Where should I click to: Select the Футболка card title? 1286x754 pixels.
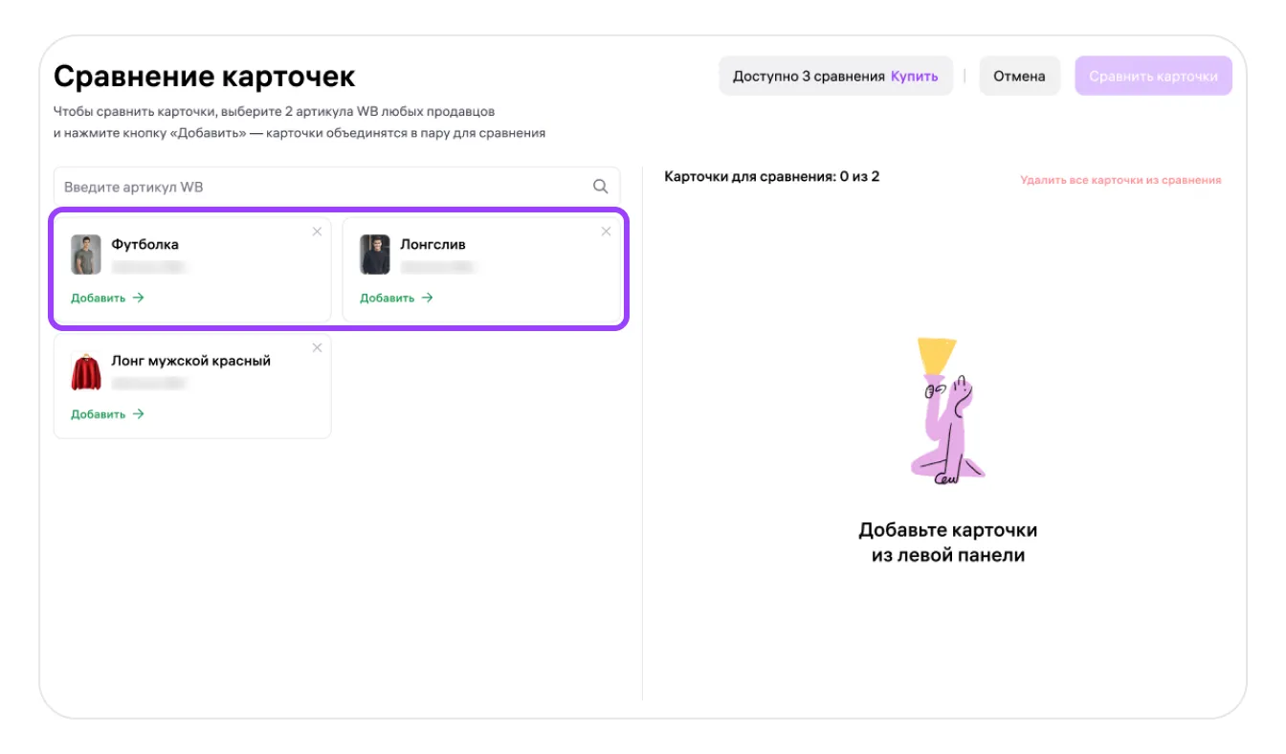click(x=144, y=244)
